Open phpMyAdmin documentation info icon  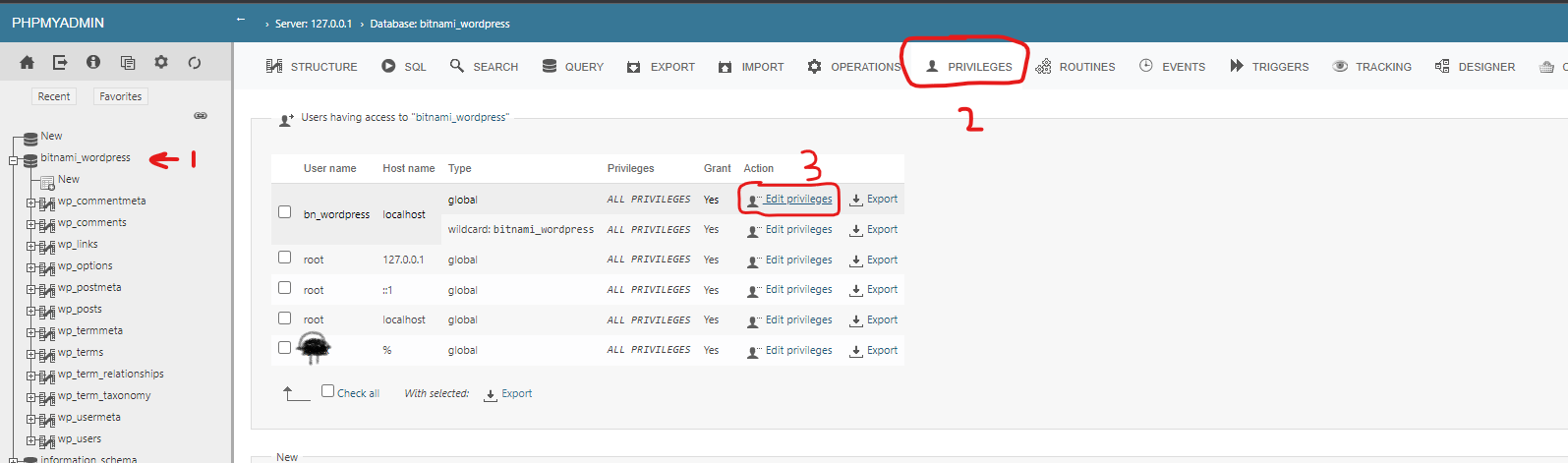click(x=93, y=62)
